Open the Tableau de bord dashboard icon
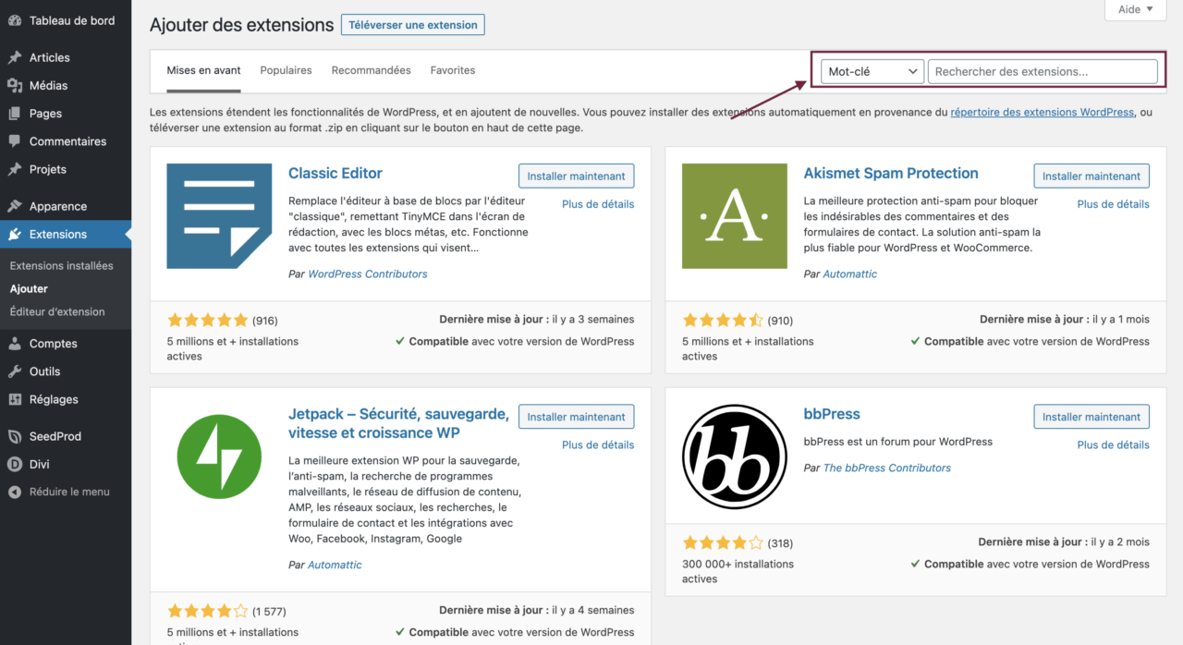Screen dimensions: 1183x645 pyautogui.click(x=15, y=19)
